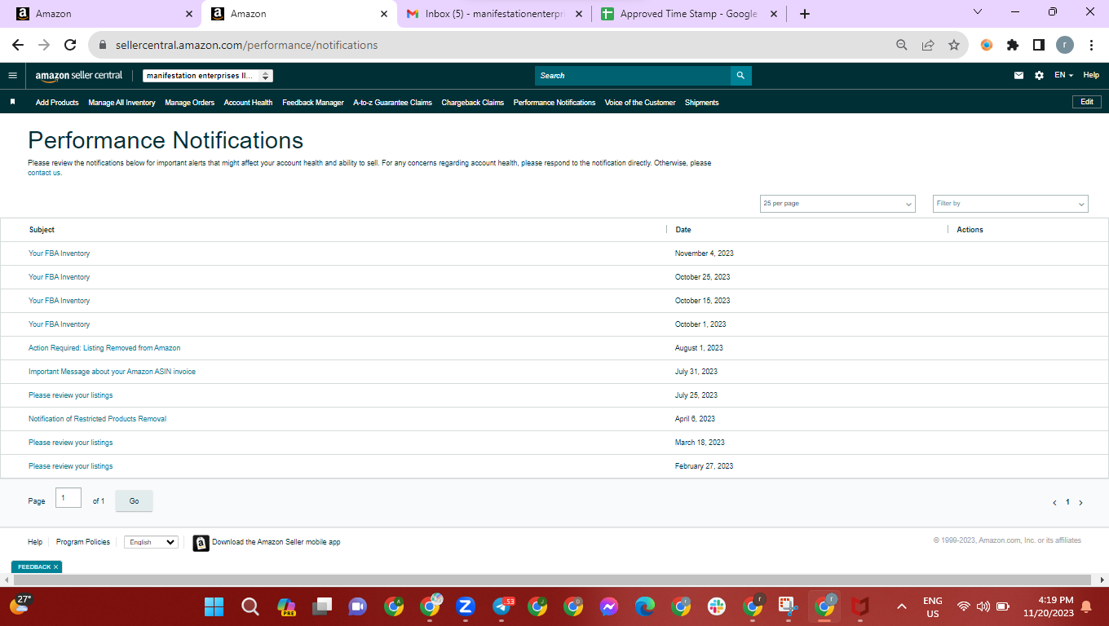The image size is (1109, 626).
Task: Open Microsoft Edge from the taskbar
Action: coord(645,606)
